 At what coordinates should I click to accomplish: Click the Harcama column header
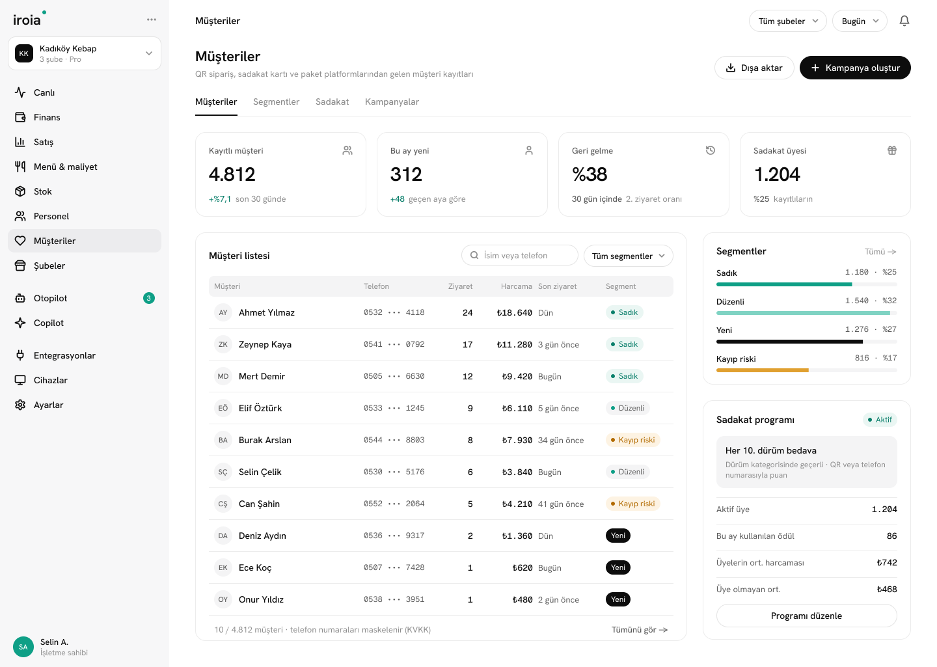517,286
